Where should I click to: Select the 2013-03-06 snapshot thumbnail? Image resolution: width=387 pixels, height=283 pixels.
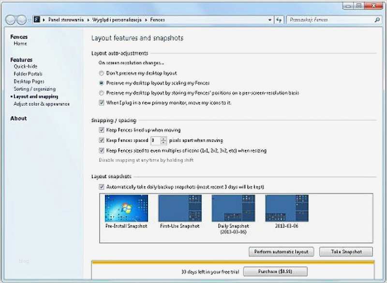click(x=287, y=208)
